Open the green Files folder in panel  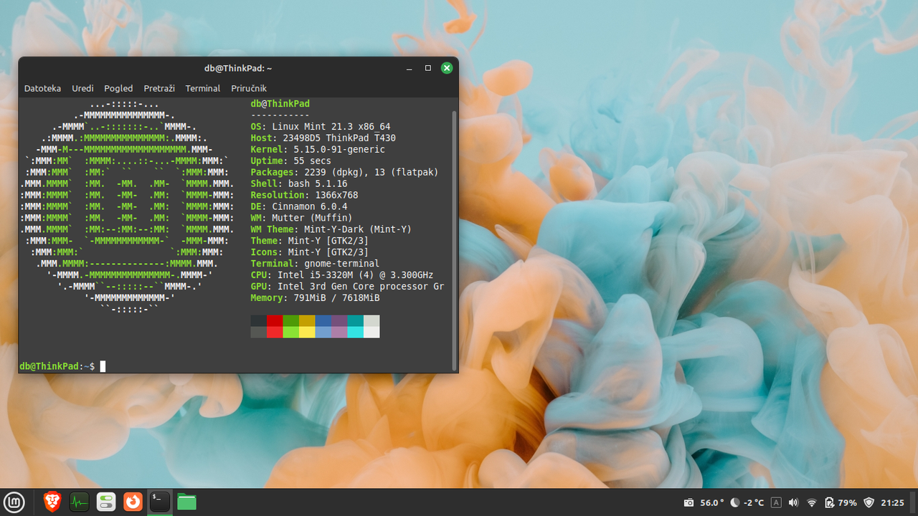point(186,502)
